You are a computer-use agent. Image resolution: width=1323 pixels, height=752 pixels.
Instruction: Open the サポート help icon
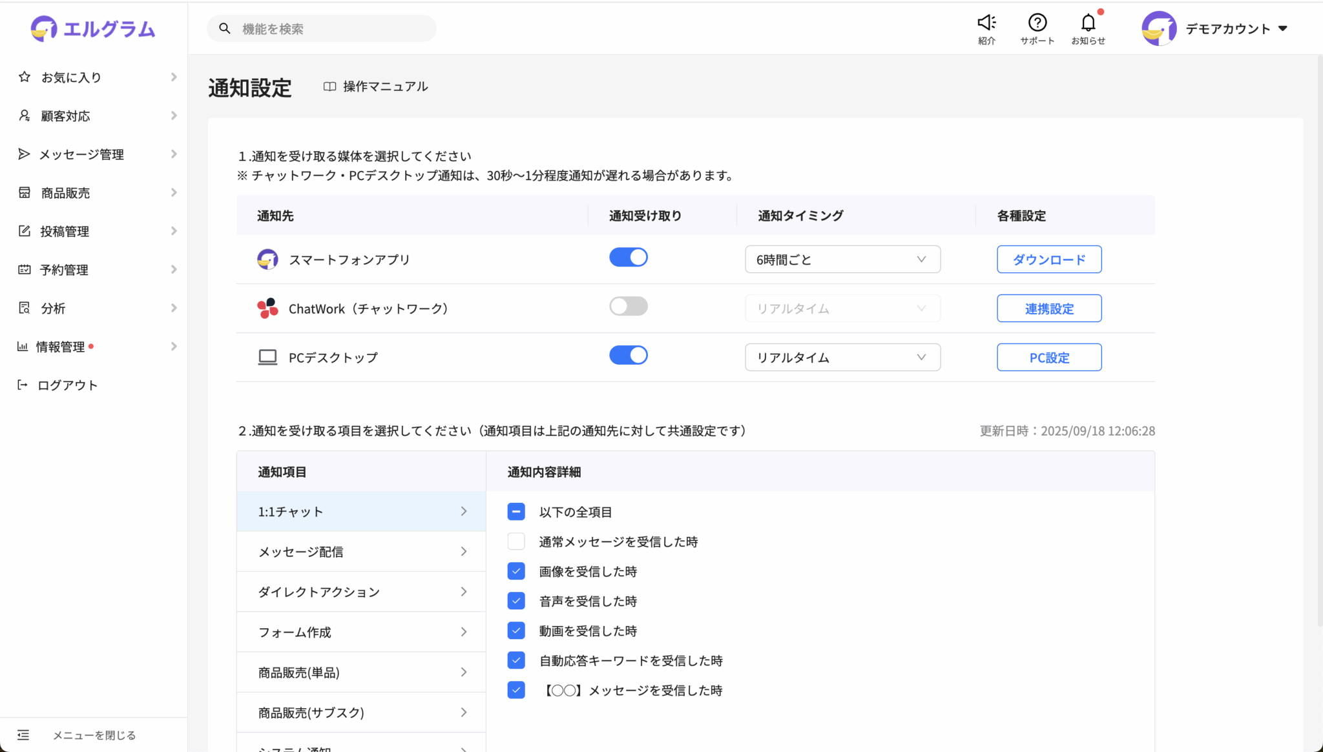tap(1037, 23)
